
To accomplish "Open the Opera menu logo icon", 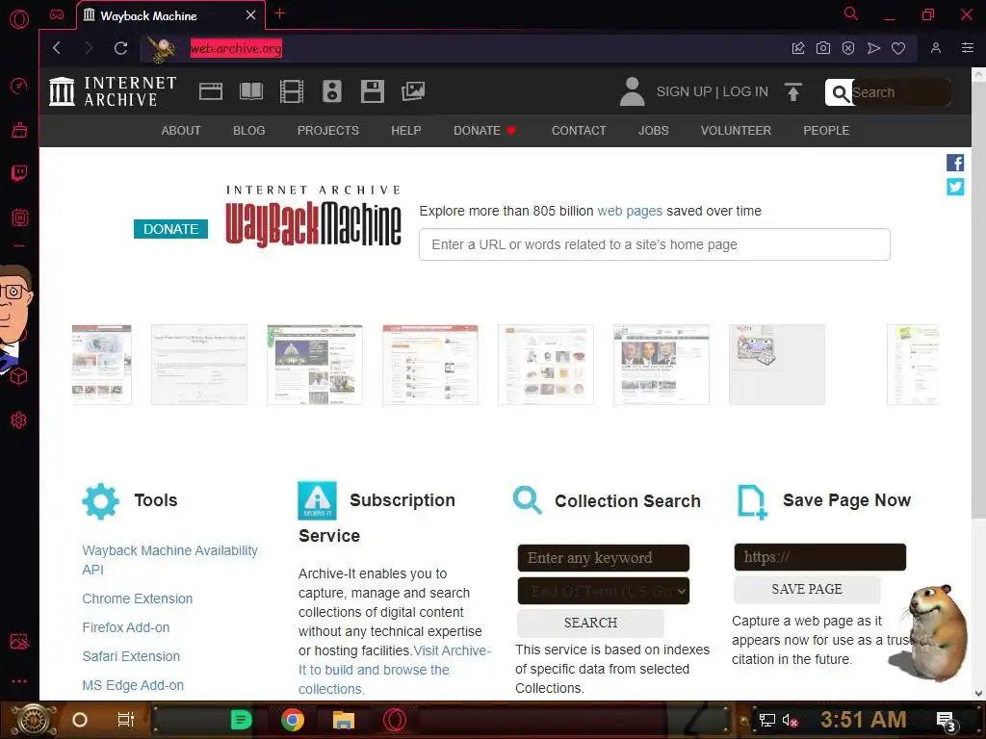I will tap(19, 19).
